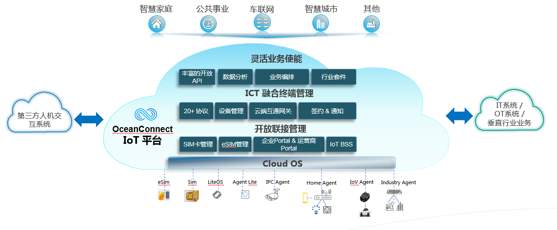Click the OceanConnect IoT 平台 text
Viewport: 557px width, 230px height.
142,135
